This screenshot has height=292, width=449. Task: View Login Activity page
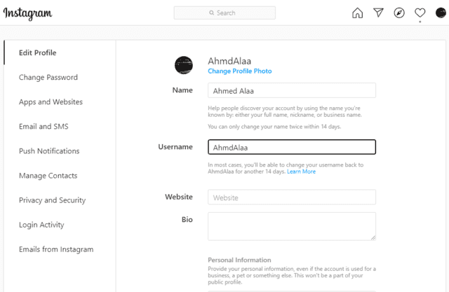[x=41, y=225]
